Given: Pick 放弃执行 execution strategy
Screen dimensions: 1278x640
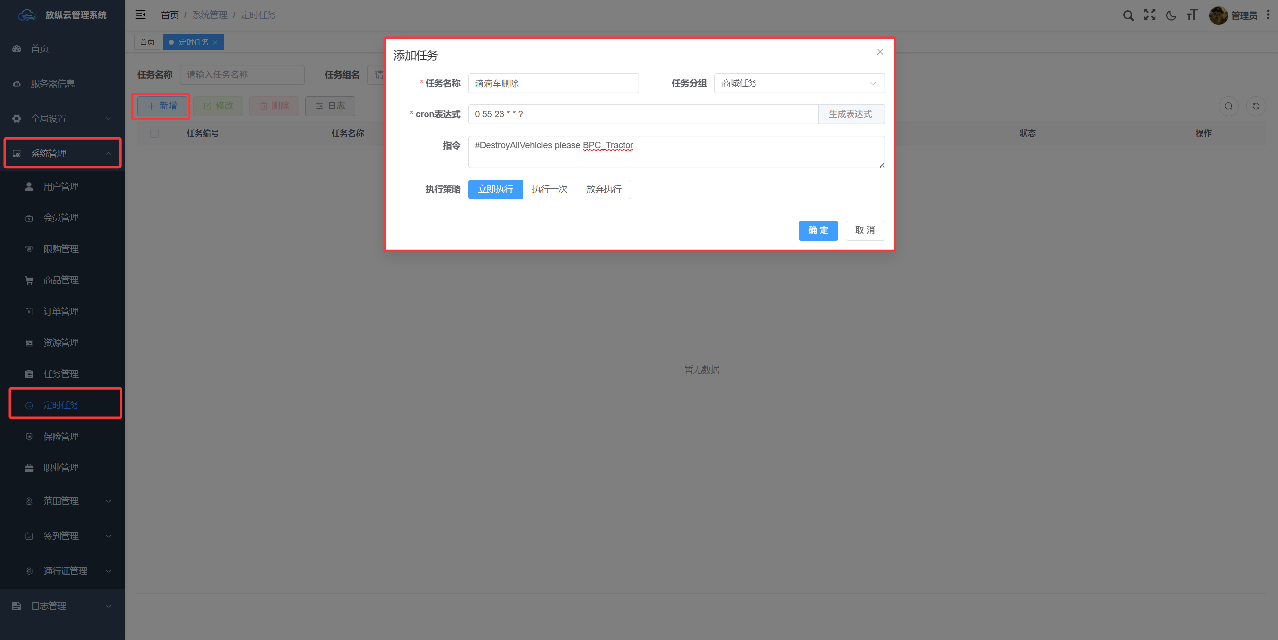Looking at the screenshot, I should pyautogui.click(x=604, y=189).
